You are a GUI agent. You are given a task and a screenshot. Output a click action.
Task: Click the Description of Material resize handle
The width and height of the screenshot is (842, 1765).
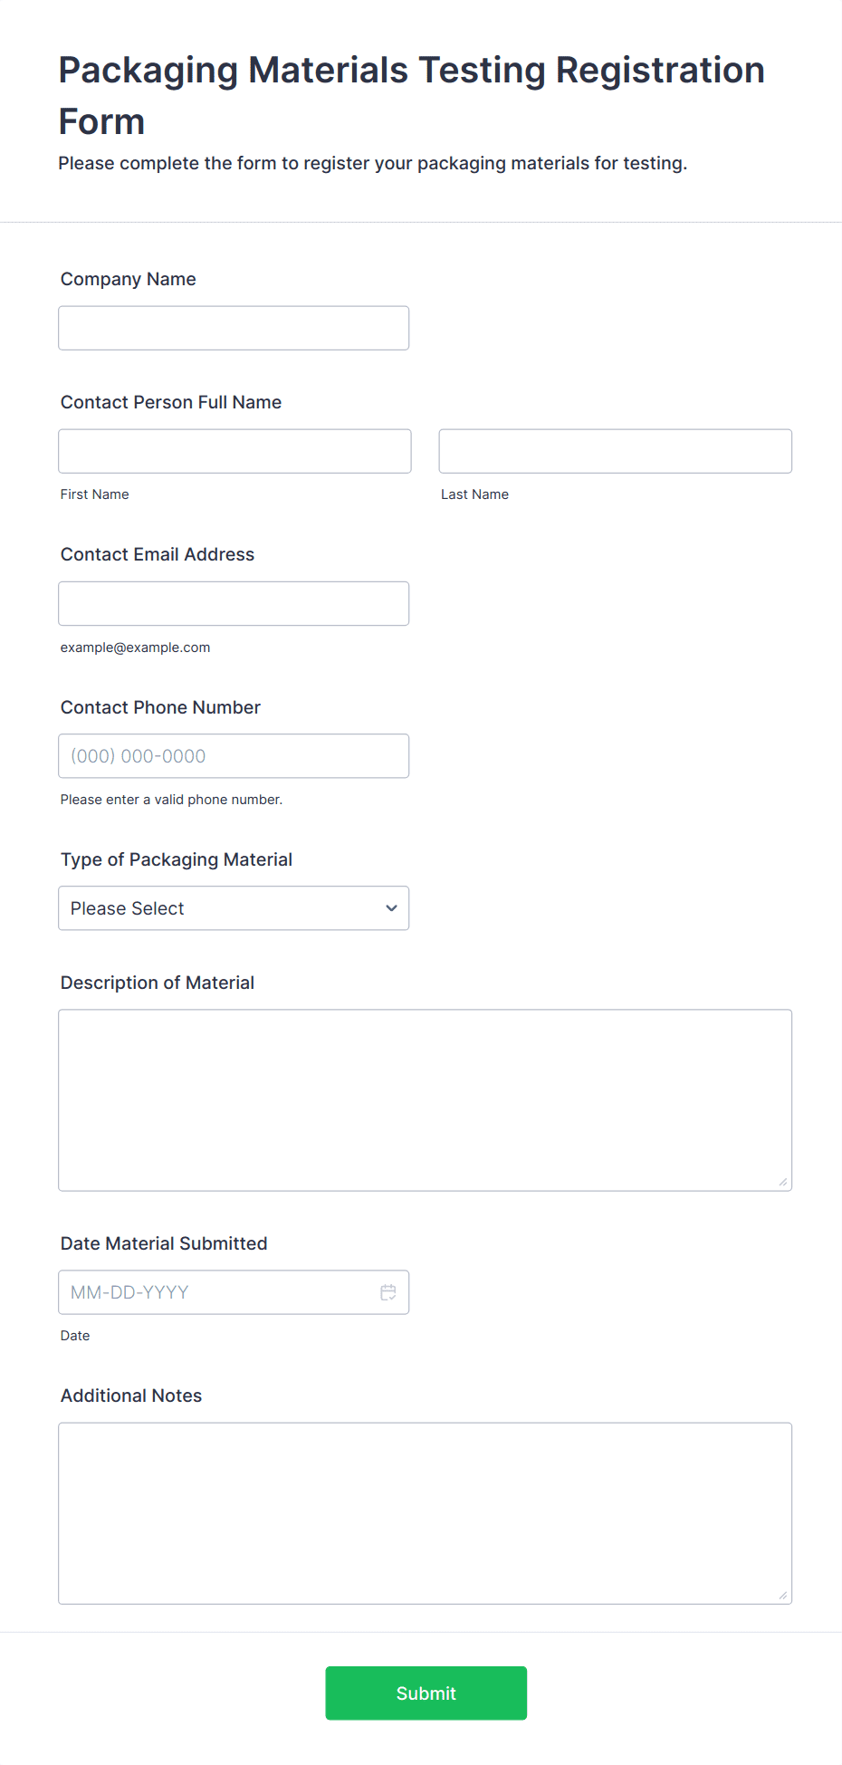tap(782, 1182)
